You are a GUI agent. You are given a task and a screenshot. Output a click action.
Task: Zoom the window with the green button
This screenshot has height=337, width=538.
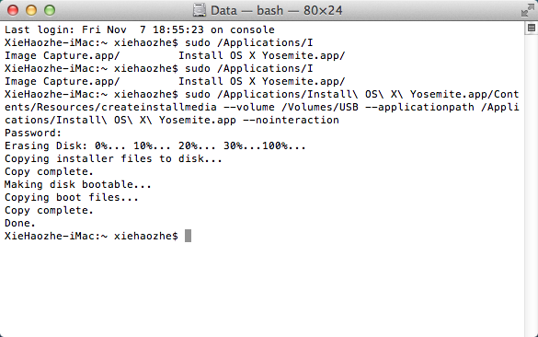point(50,10)
